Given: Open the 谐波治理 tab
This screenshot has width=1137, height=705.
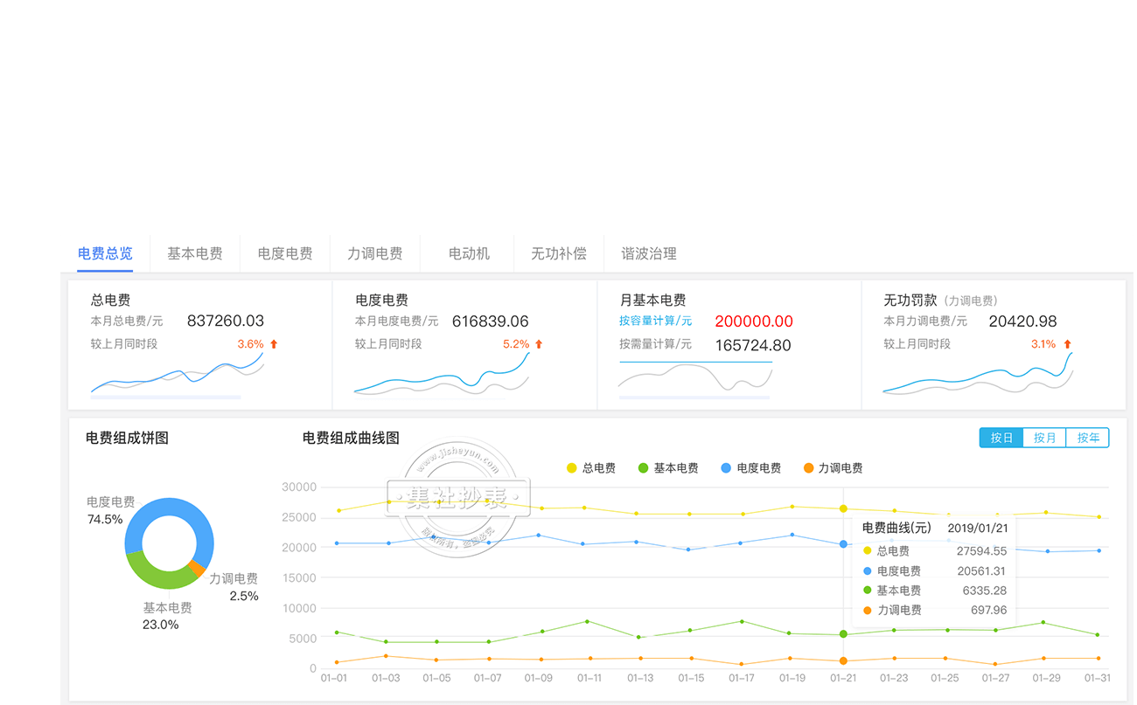Looking at the screenshot, I should (x=648, y=253).
